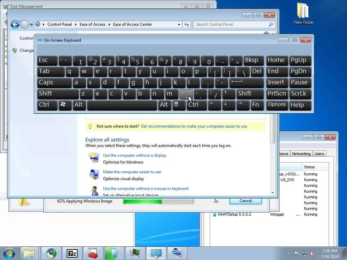Open the address bar history dropdown
This screenshot has height=260, width=347.
179,24
